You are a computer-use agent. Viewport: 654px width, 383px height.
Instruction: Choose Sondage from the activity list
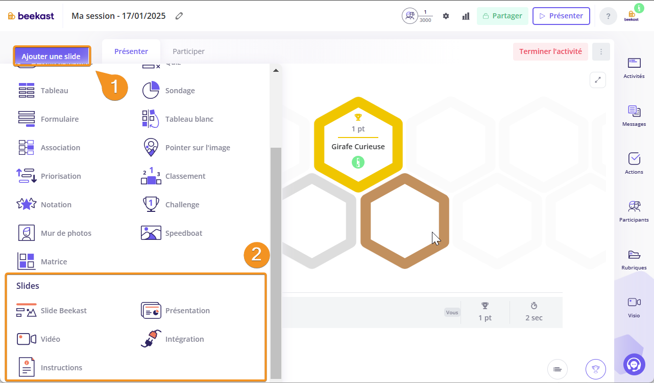[x=180, y=90]
